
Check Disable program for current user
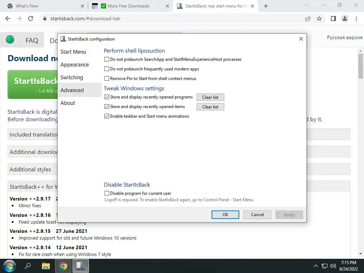pyautogui.click(x=107, y=193)
